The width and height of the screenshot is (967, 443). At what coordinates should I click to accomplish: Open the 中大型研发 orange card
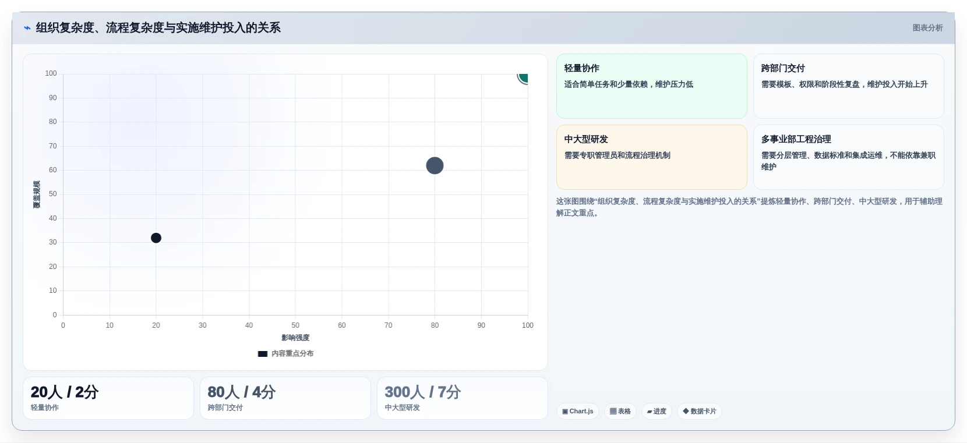click(652, 157)
